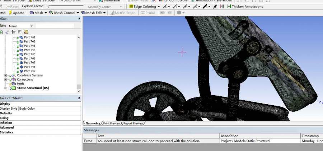Viewport: 323px width, 151px height.
Task: Click the yellow folder icon in outline toolbar
Action: 26,32
